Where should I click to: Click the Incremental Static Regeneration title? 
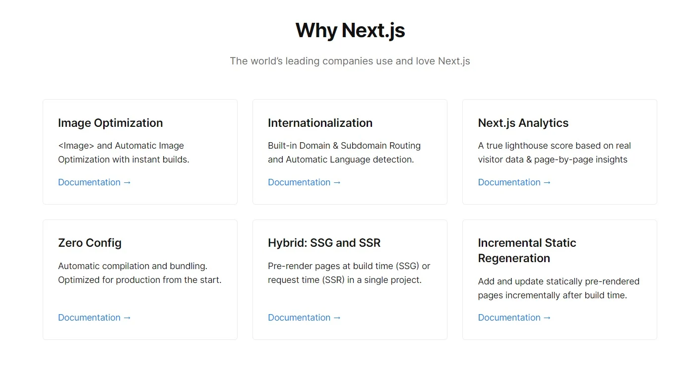tap(527, 250)
